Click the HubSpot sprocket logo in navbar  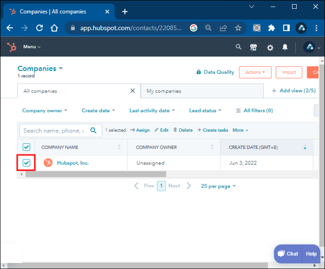12,47
